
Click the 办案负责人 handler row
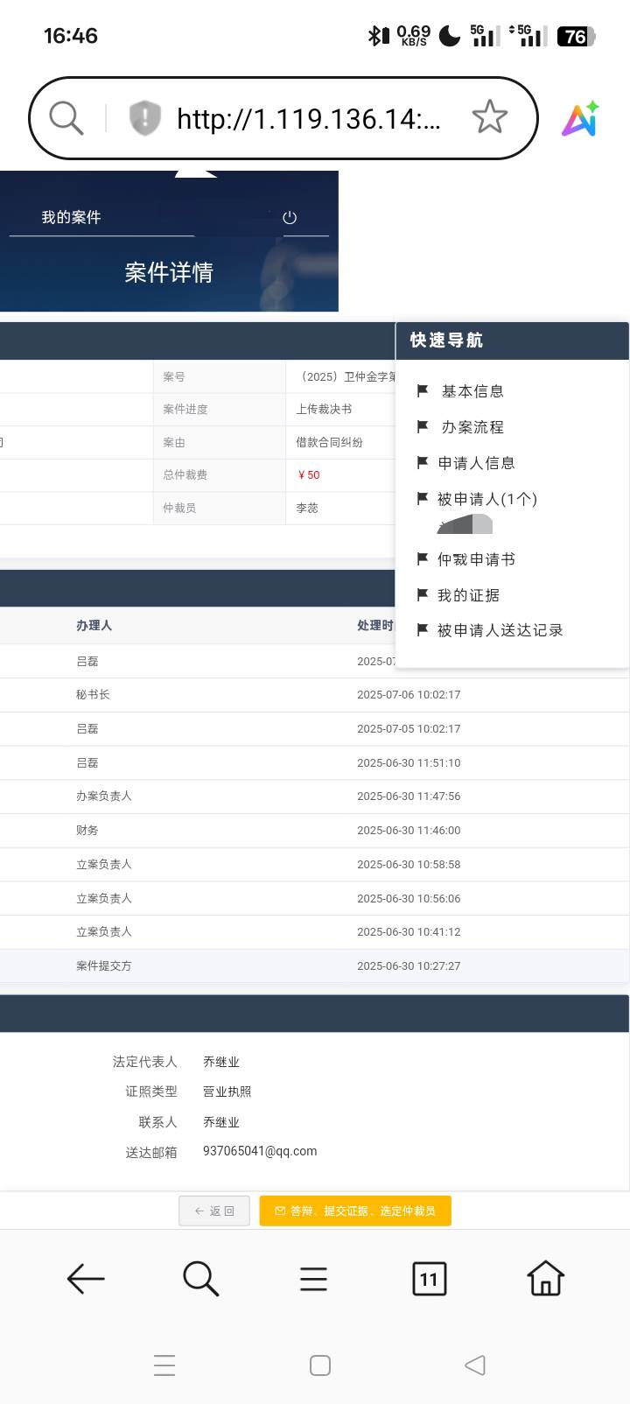(315, 797)
